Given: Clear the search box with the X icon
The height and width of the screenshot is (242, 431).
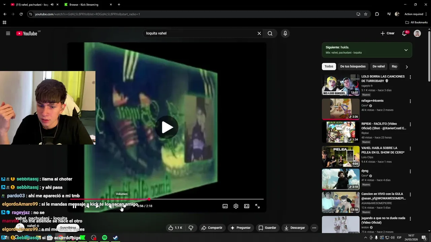Looking at the screenshot, I should 259,33.
